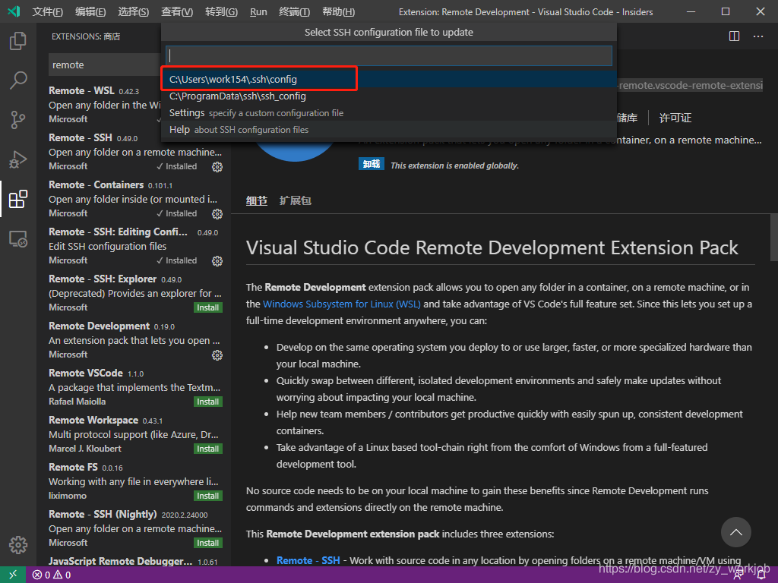Choose Help about SSH configuration files
The image size is (778, 583).
(x=389, y=130)
